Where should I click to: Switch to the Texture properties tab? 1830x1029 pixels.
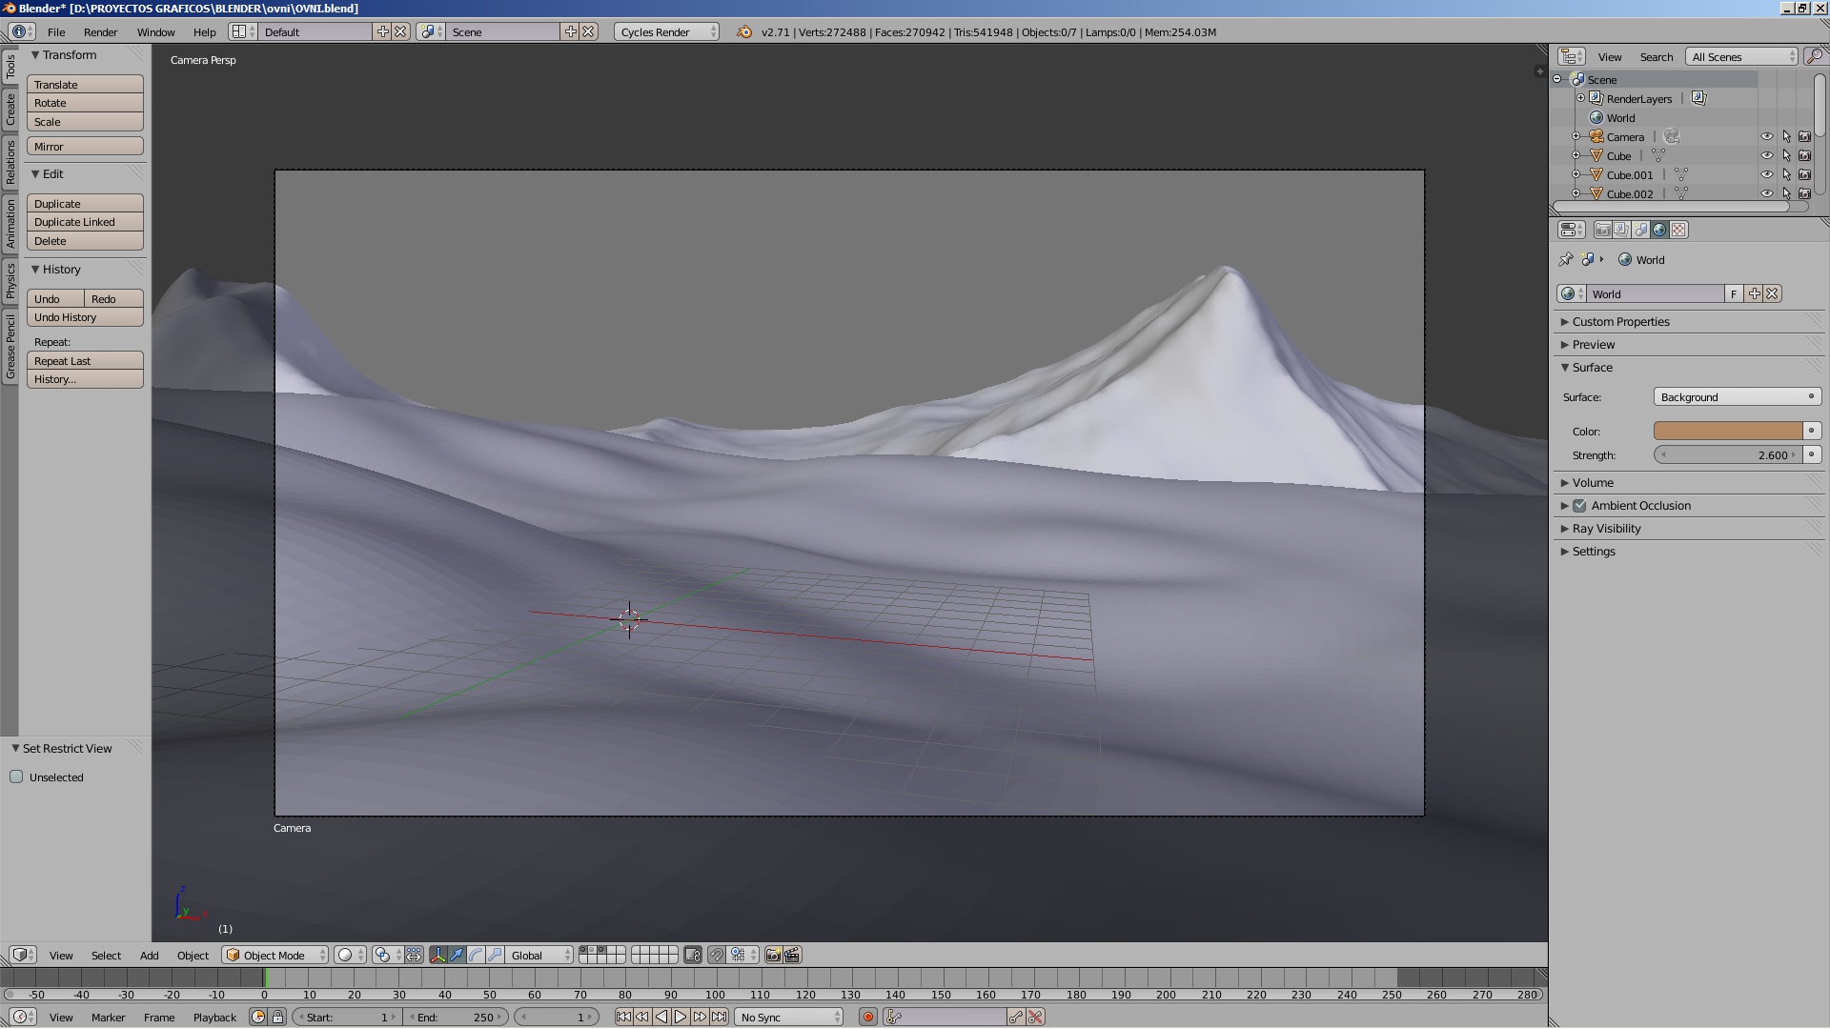1679,230
